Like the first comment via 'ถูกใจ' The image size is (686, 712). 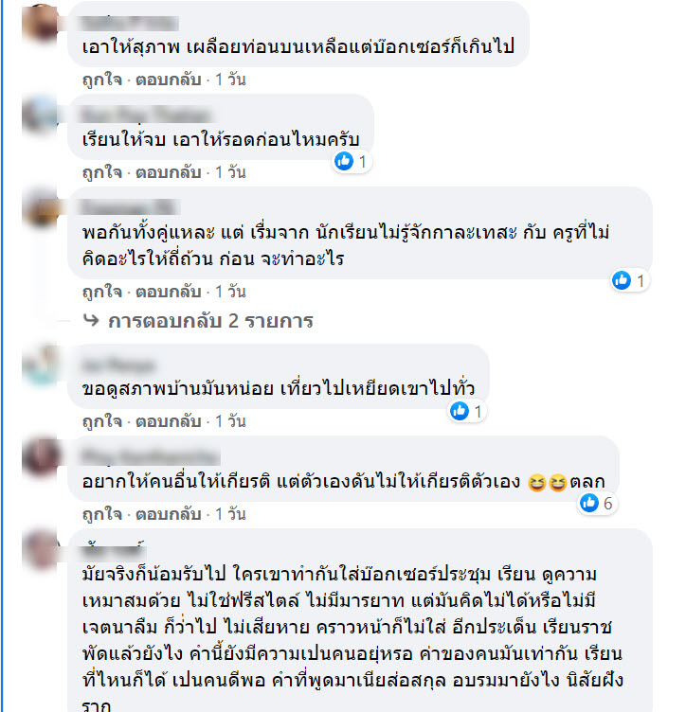(x=102, y=80)
